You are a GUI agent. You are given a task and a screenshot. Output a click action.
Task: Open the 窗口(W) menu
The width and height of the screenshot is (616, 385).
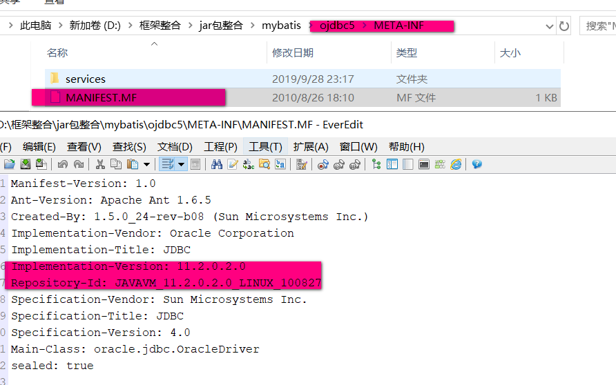(x=358, y=147)
